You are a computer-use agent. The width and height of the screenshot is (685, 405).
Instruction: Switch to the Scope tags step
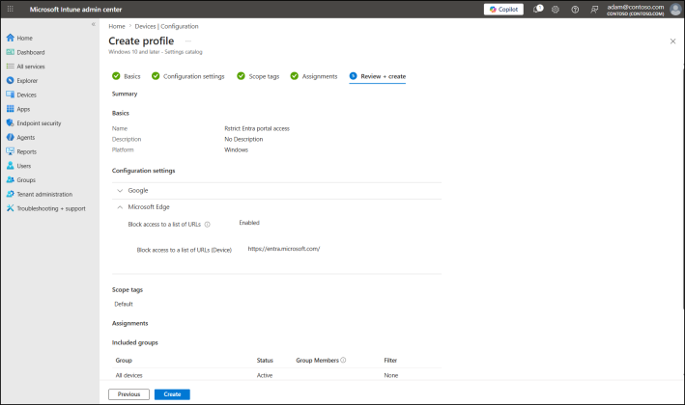coord(258,76)
